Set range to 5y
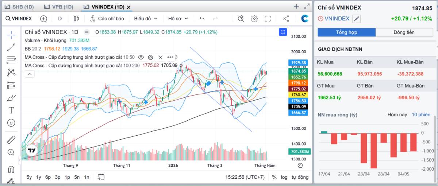 pyautogui.click(x=29, y=177)
